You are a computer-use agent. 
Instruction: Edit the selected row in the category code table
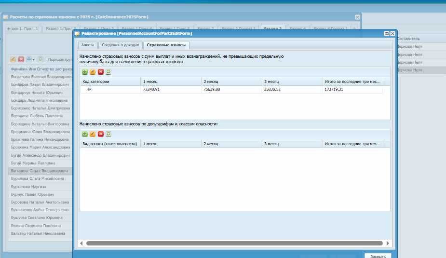coord(93,72)
